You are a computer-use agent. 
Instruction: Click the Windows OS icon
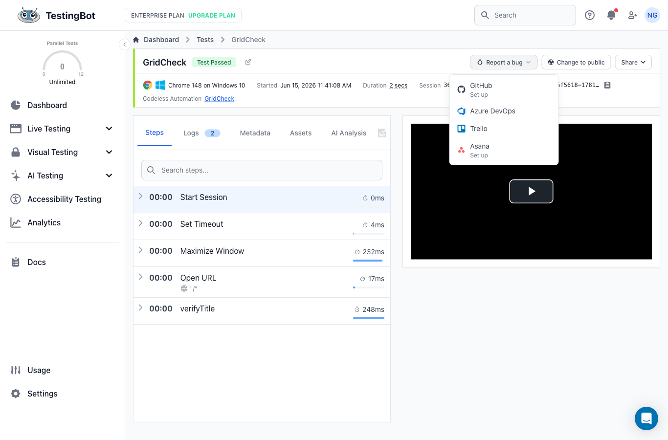click(x=160, y=85)
